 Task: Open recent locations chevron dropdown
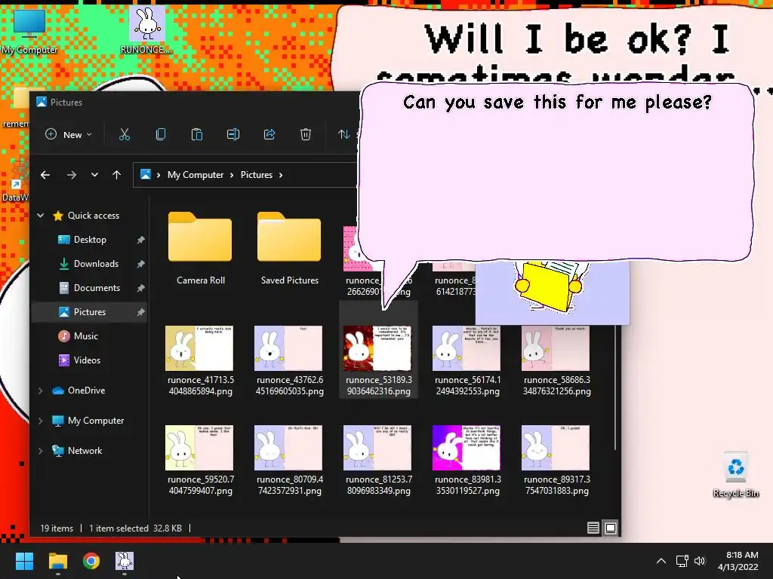tap(94, 175)
